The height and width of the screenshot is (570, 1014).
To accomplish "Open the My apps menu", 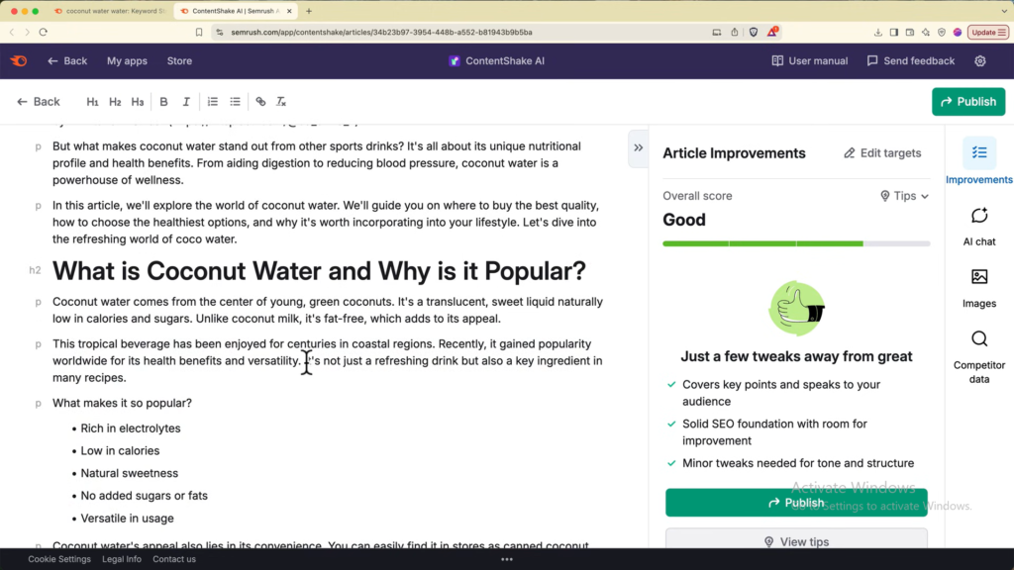I will [127, 61].
